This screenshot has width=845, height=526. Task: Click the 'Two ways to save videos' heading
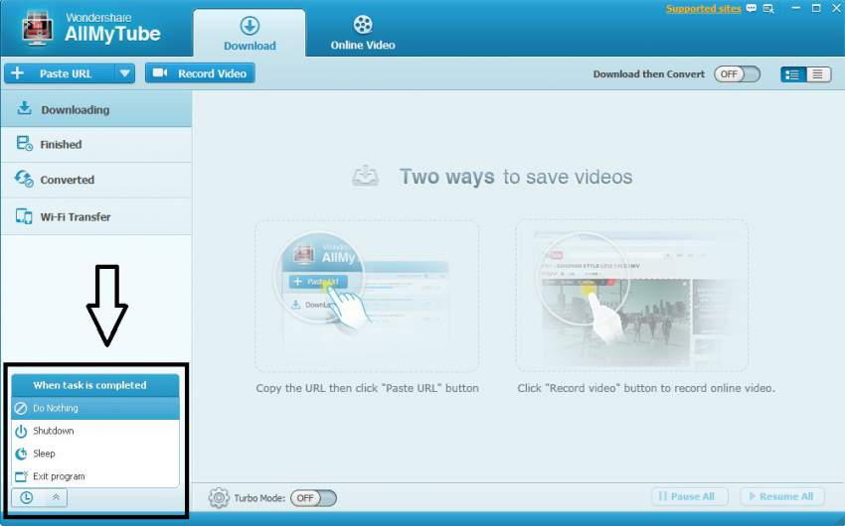pyautogui.click(x=515, y=177)
